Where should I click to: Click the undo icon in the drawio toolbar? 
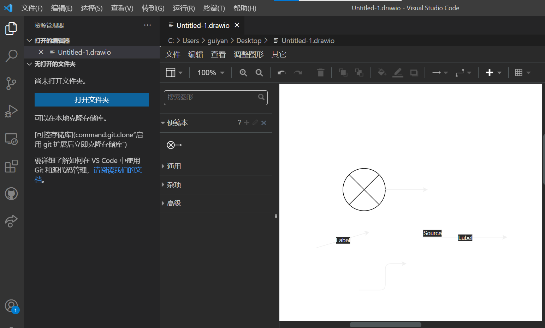pos(281,72)
